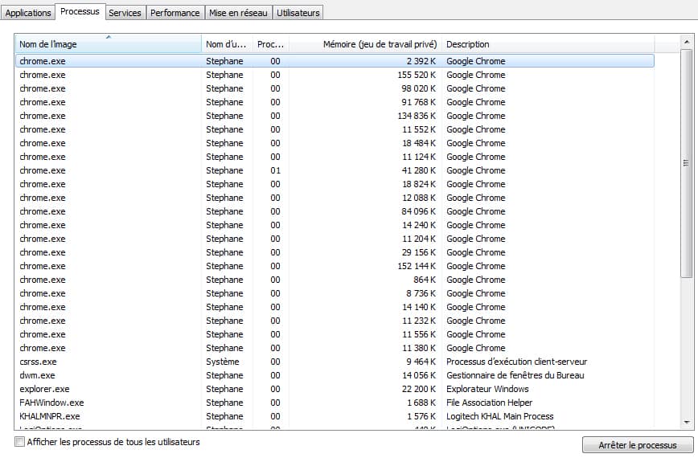Select chrome.exe row using 155 520 K

tap(335, 75)
